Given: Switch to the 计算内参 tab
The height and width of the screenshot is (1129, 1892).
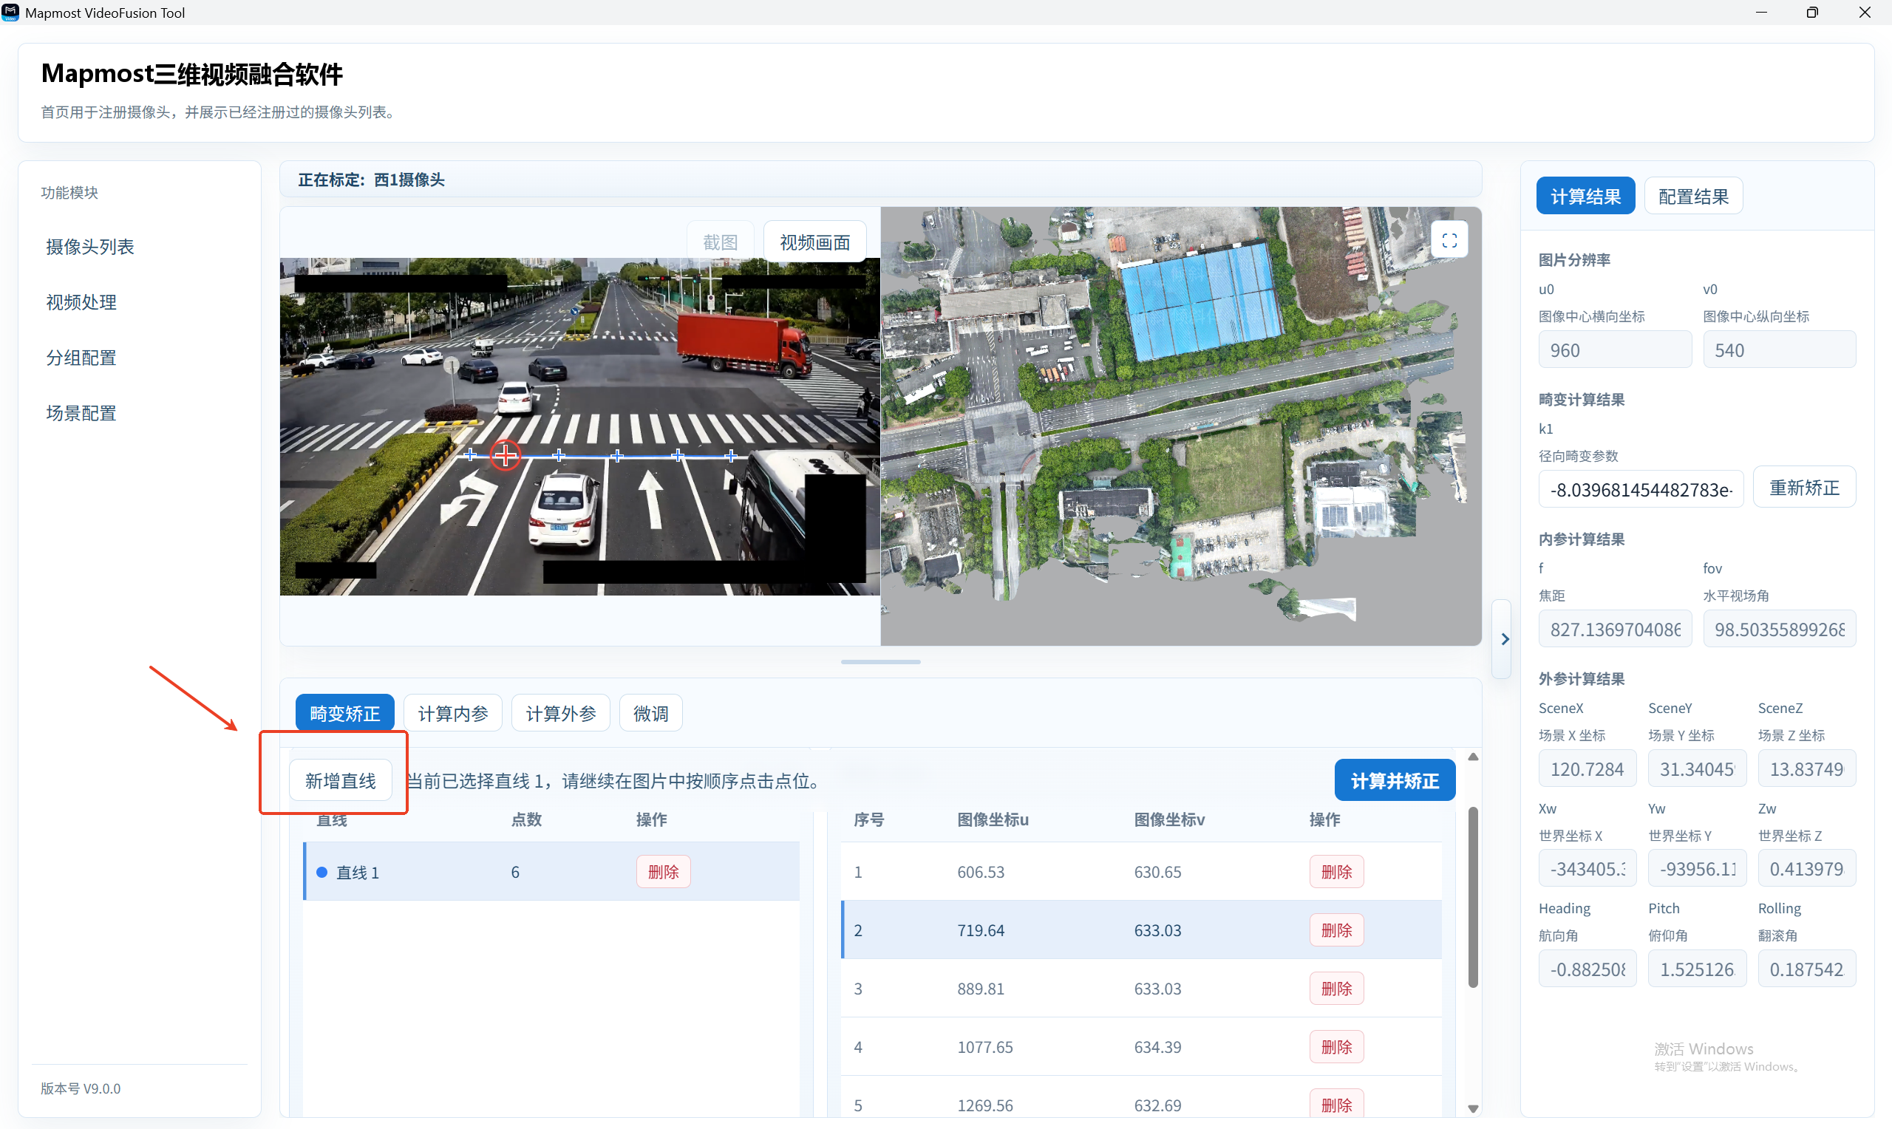Looking at the screenshot, I should [x=452, y=714].
